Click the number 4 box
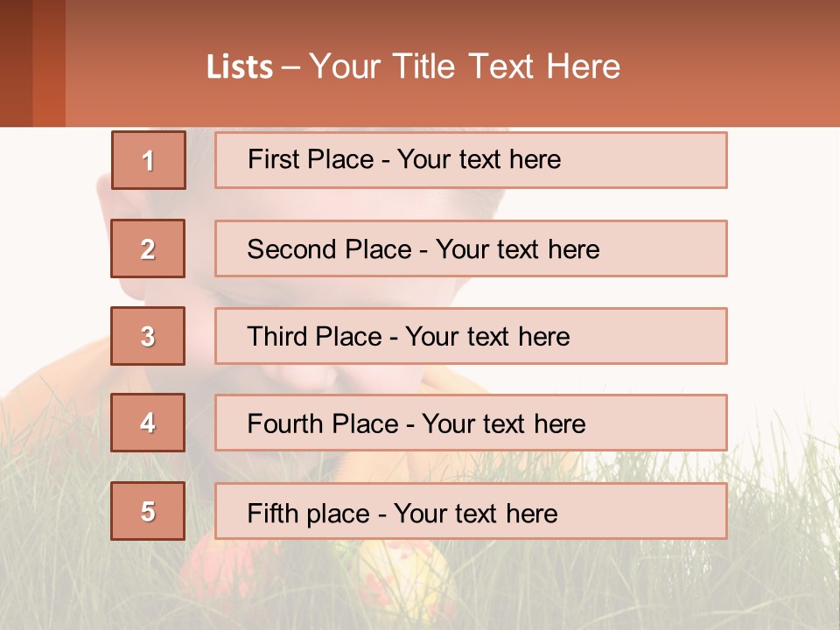840x630 pixels. [148, 423]
